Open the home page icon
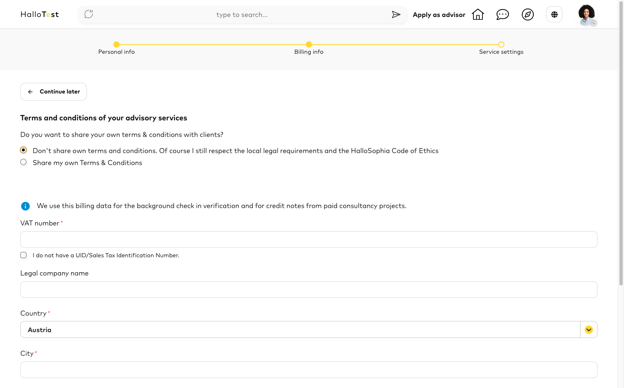This screenshot has height=388, width=624. pyautogui.click(x=478, y=14)
